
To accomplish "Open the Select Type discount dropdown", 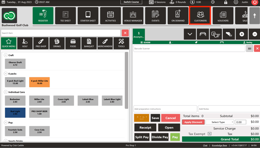I will 220,122.
